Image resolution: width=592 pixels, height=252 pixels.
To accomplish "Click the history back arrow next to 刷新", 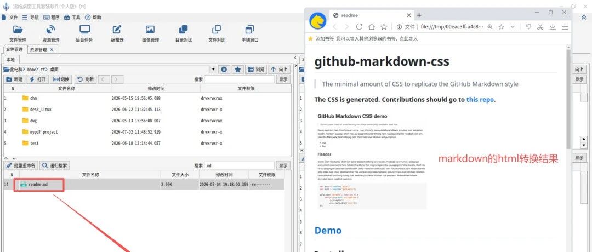I will click(104, 79).
